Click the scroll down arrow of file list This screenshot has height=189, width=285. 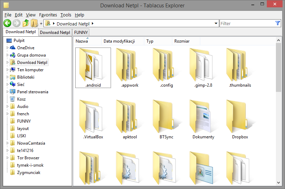tap(278, 183)
